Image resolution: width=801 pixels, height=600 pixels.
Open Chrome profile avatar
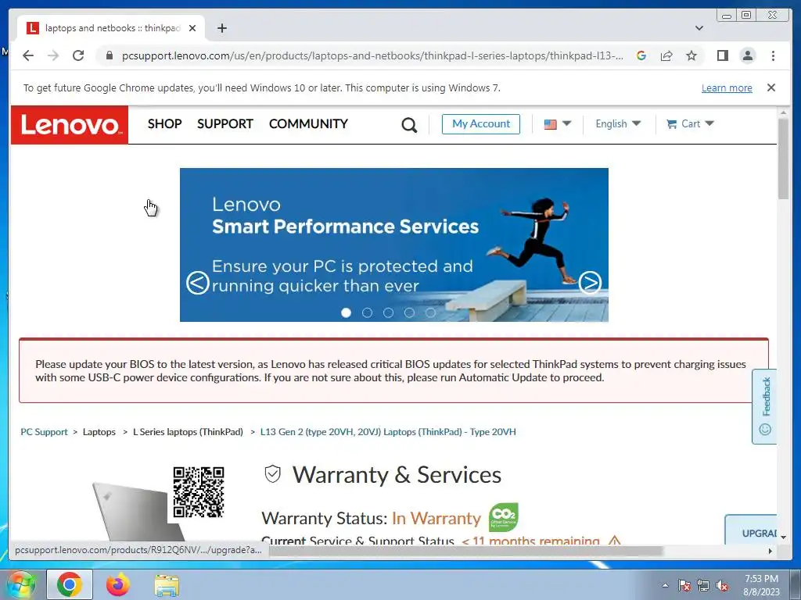pyautogui.click(x=748, y=55)
